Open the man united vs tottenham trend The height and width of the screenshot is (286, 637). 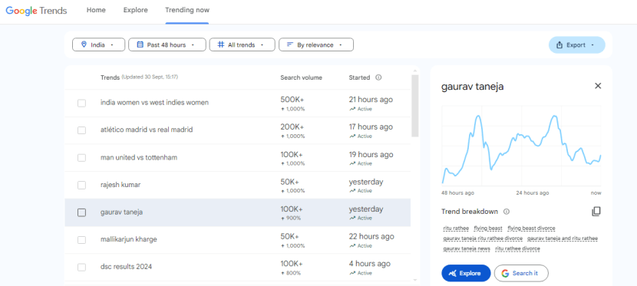[139, 157]
